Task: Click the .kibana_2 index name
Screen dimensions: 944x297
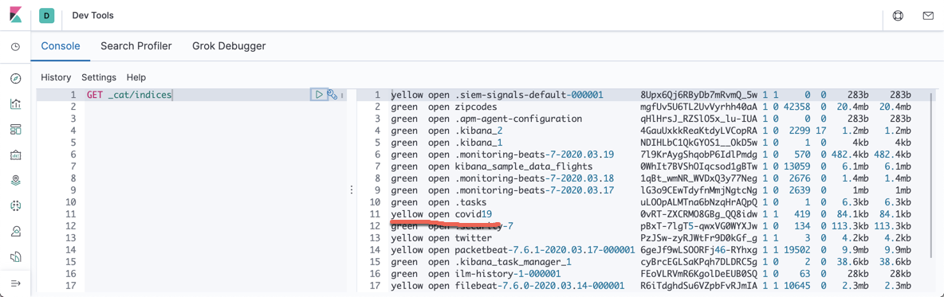Action: pos(478,131)
